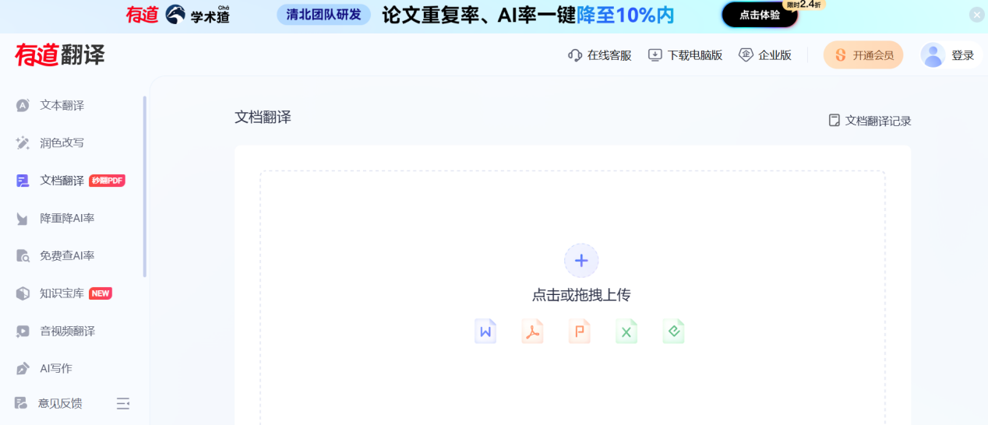Click the sidebar vertical scrollbar
The width and height of the screenshot is (988, 425).
point(144,187)
